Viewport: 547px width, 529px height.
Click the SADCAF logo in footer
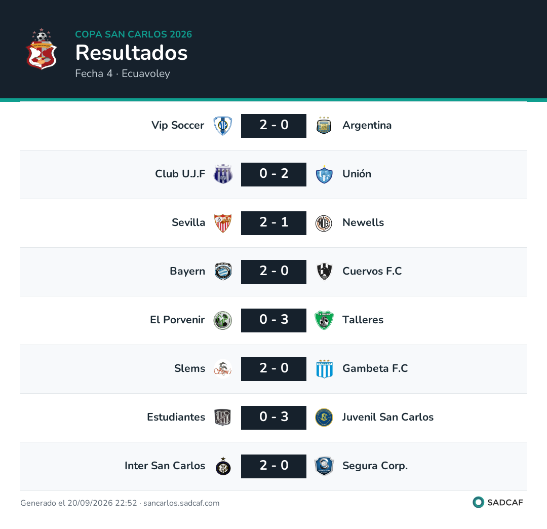click(x=498, y=503)
